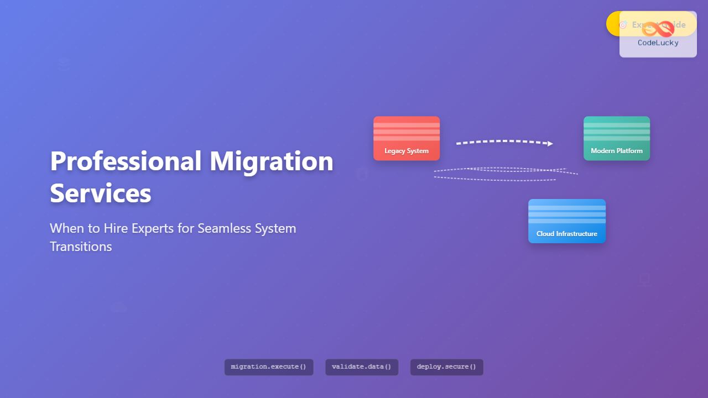Viewport: 708px width, 398px height.
Task: Click the CodeLucky brand name text
Action: click(658, 43)
